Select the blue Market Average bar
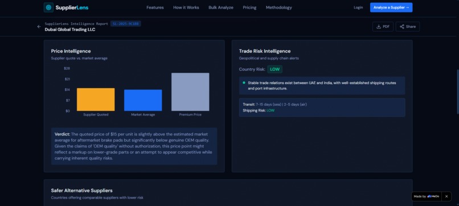 143,100
